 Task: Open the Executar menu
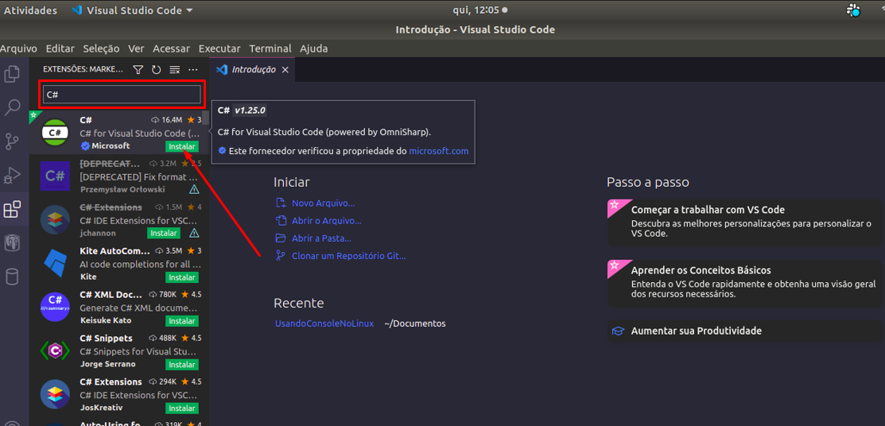pos(219,48)
